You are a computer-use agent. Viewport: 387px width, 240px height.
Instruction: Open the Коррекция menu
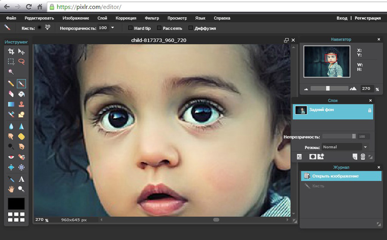tap(126, 18)
